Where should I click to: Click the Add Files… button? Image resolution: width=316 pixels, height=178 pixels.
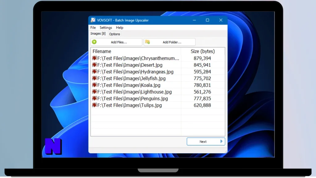point(116,42)
